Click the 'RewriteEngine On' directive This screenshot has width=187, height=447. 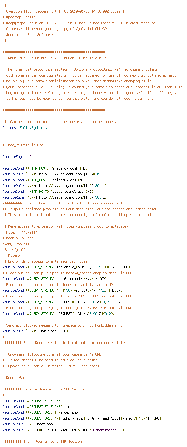click(18, 157)
